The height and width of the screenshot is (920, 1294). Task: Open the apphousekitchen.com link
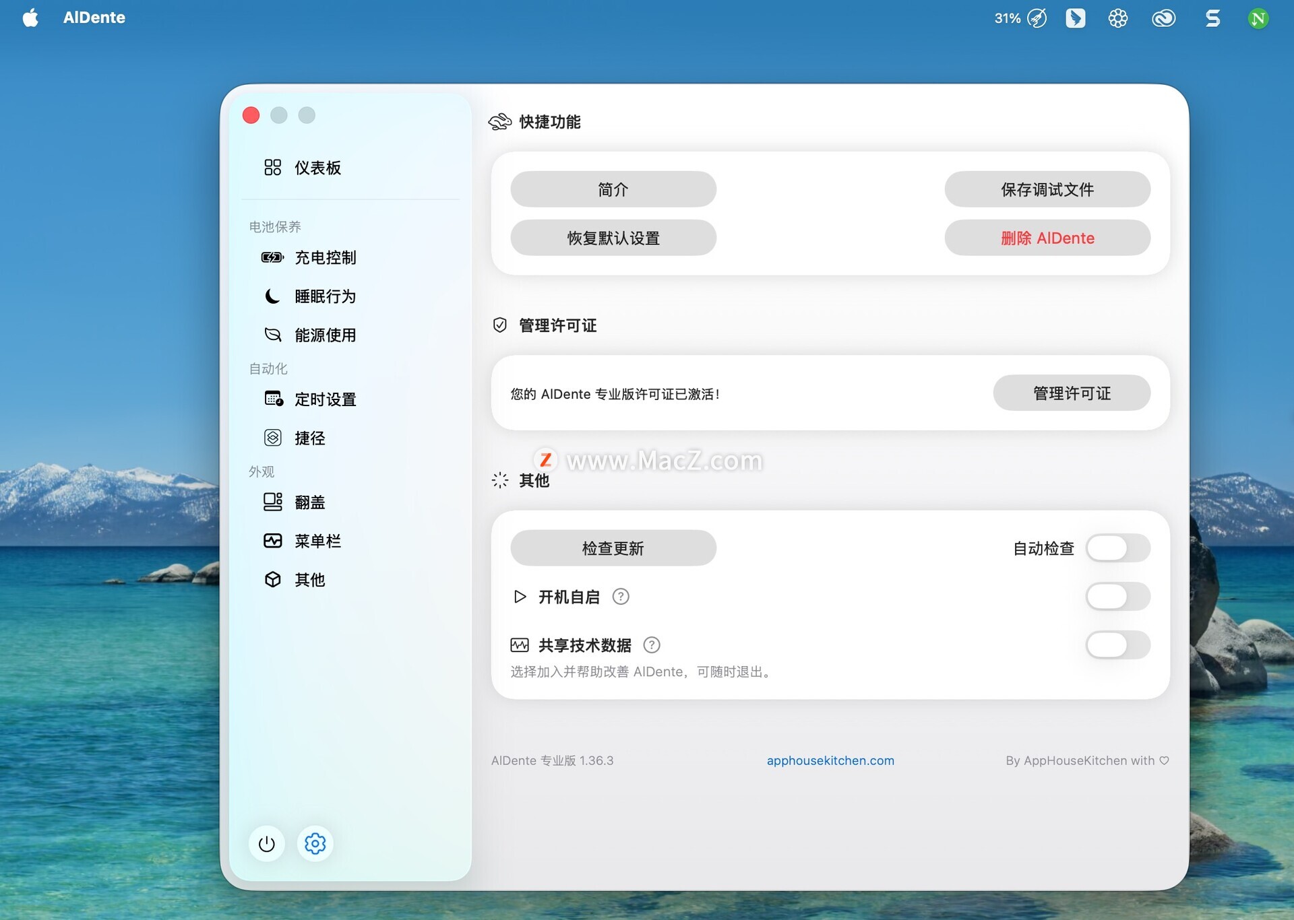click(x=830, y=760)
